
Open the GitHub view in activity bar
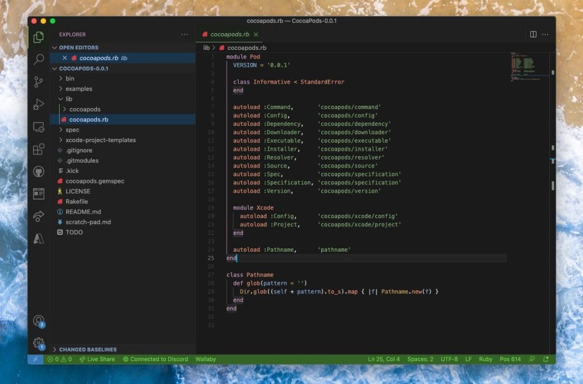click(x=39, y=171)
